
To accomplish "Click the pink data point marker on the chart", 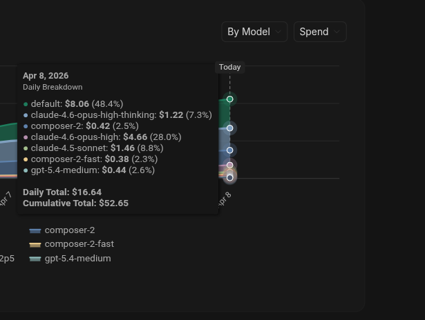I will [x=230, y=166].
